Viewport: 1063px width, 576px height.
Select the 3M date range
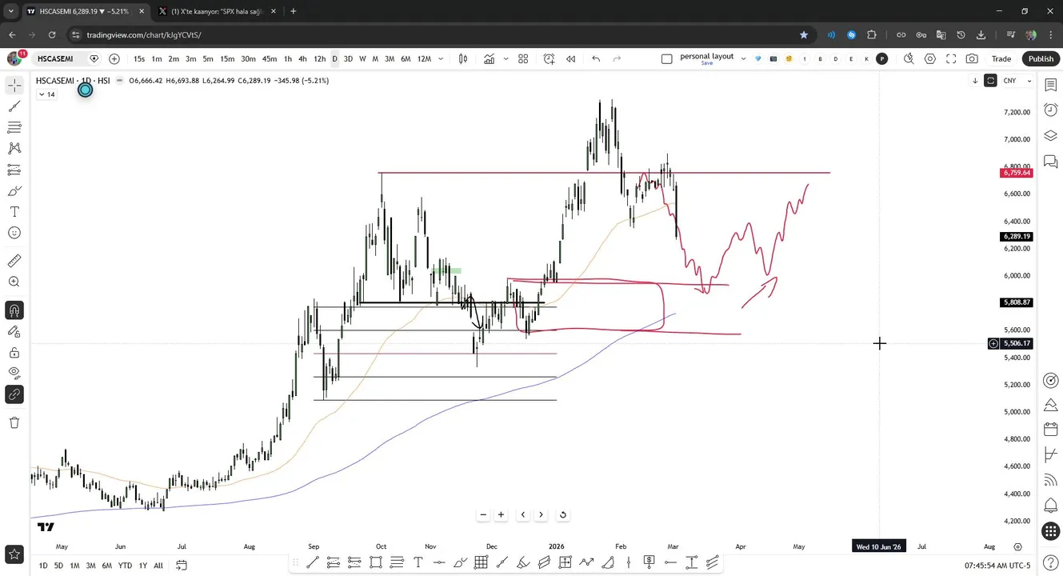(90, 566)
